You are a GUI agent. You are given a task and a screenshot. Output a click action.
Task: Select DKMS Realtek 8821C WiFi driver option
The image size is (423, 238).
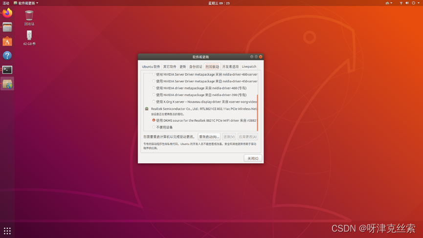click(154, 120)
